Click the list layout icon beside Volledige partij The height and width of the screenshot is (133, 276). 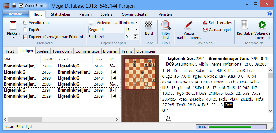[x=91, y=23]
